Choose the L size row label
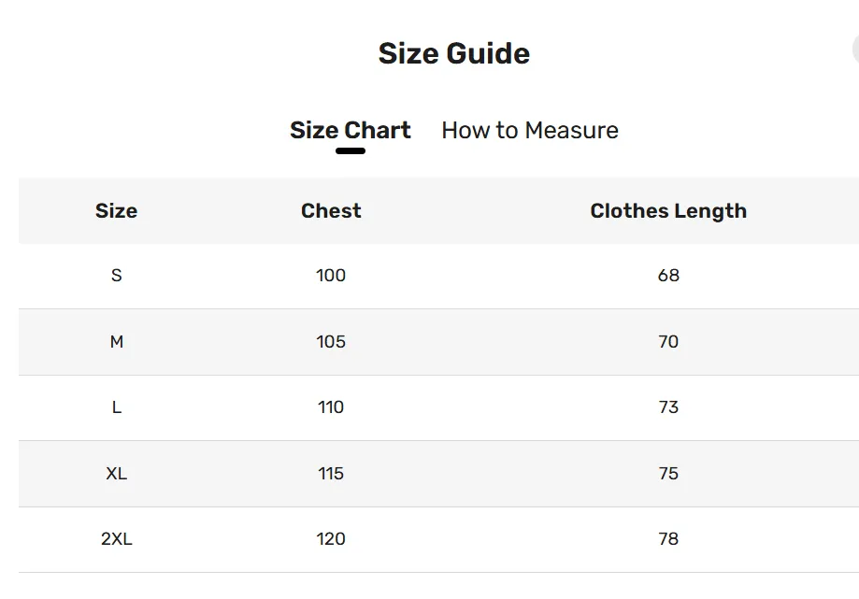859x599 pixels. [116, 407]
